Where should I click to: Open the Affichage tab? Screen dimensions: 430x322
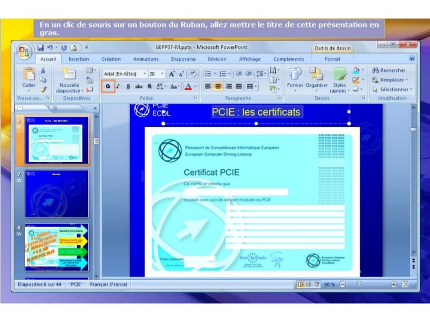(249, 59)
